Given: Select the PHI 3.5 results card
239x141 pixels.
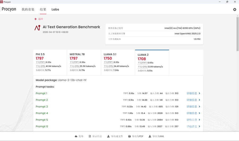Looking at the screenshot, I should (50, 62).
